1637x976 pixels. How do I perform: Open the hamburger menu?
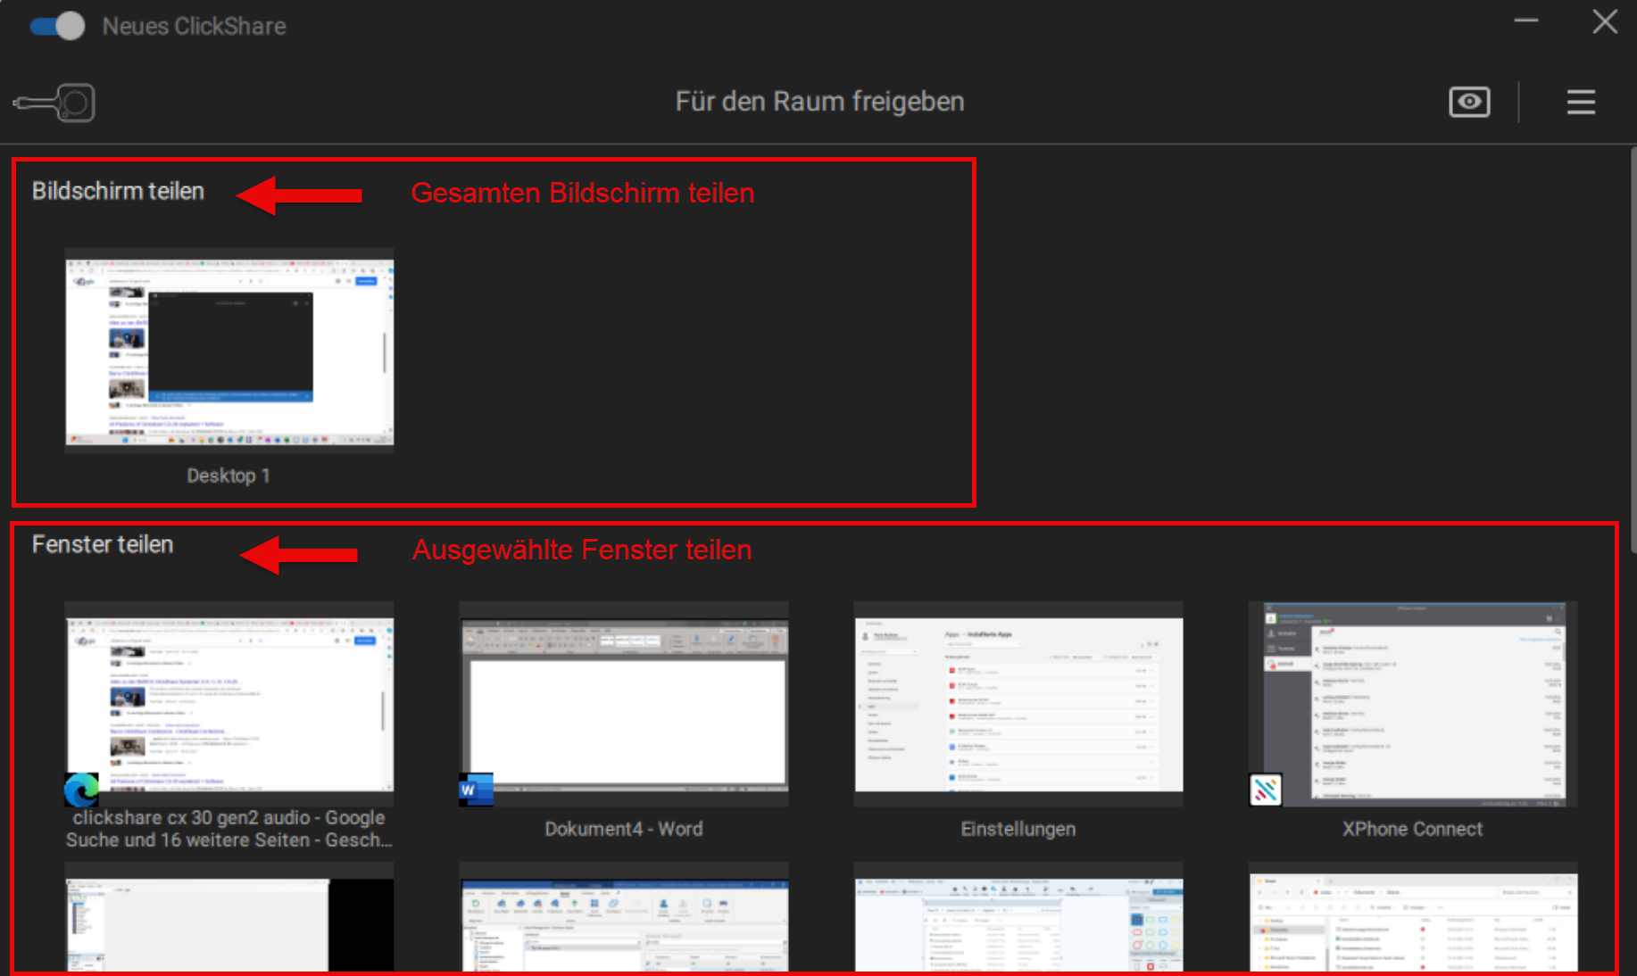tap(1580, 102)
